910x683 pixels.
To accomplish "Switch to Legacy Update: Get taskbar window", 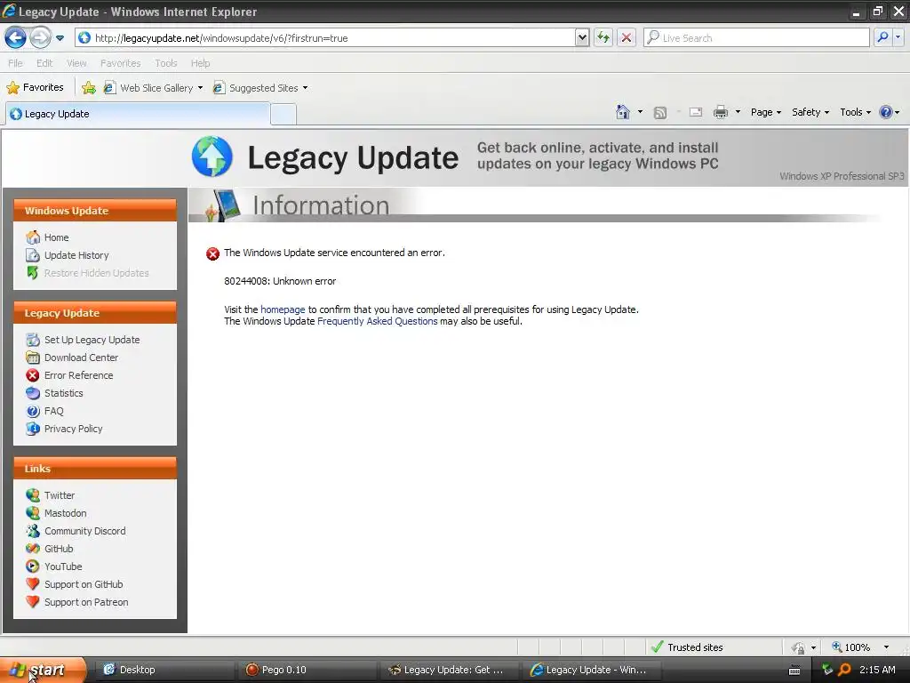I will tap(450, 670).
